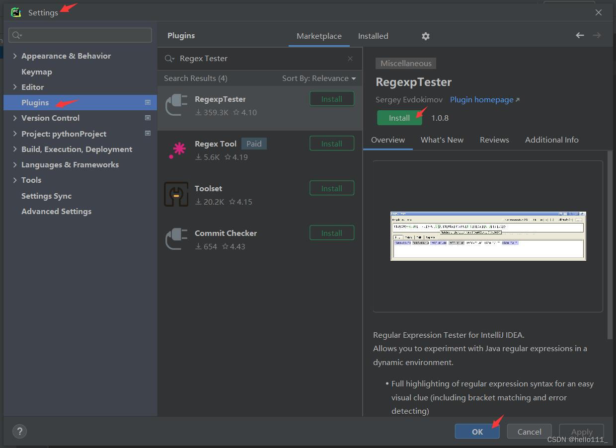Click the project-level marker beside Version Control
616x448 pixels.
148,118
